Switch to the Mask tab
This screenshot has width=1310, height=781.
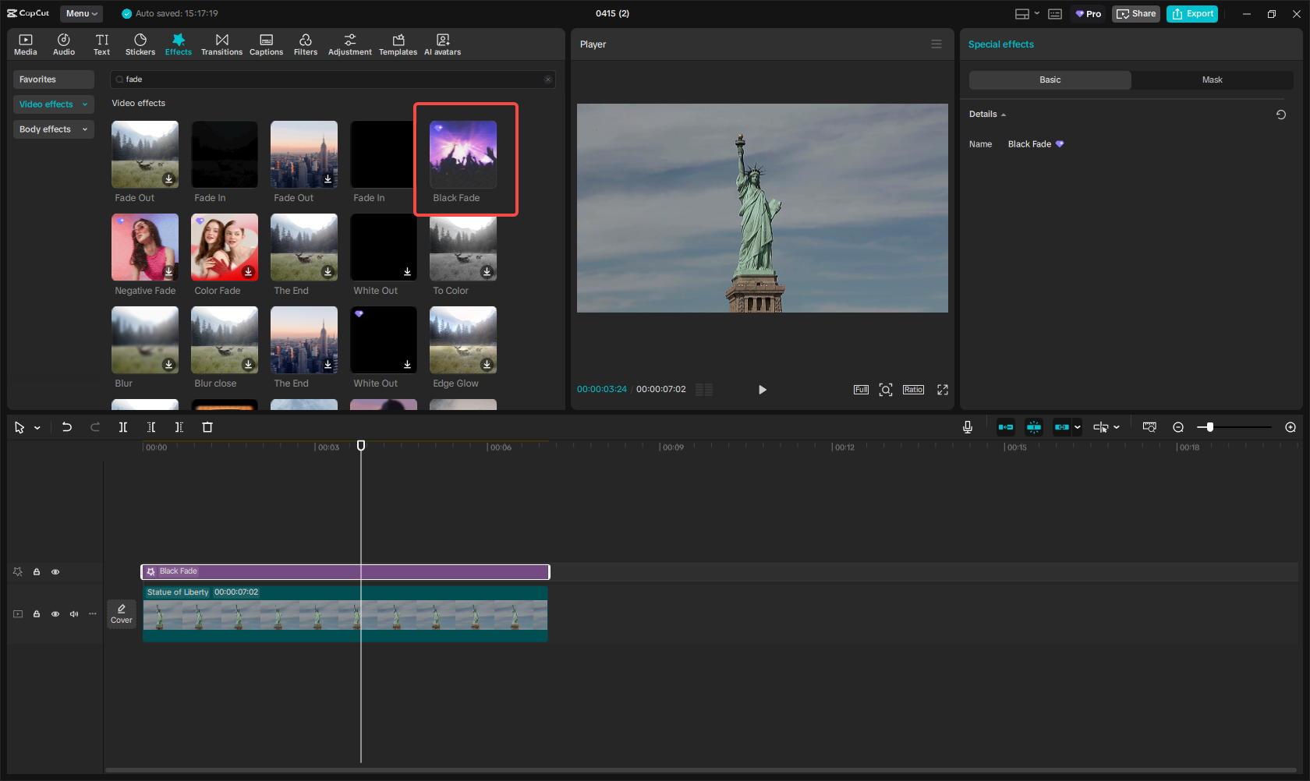click(x=1212, y=80)
